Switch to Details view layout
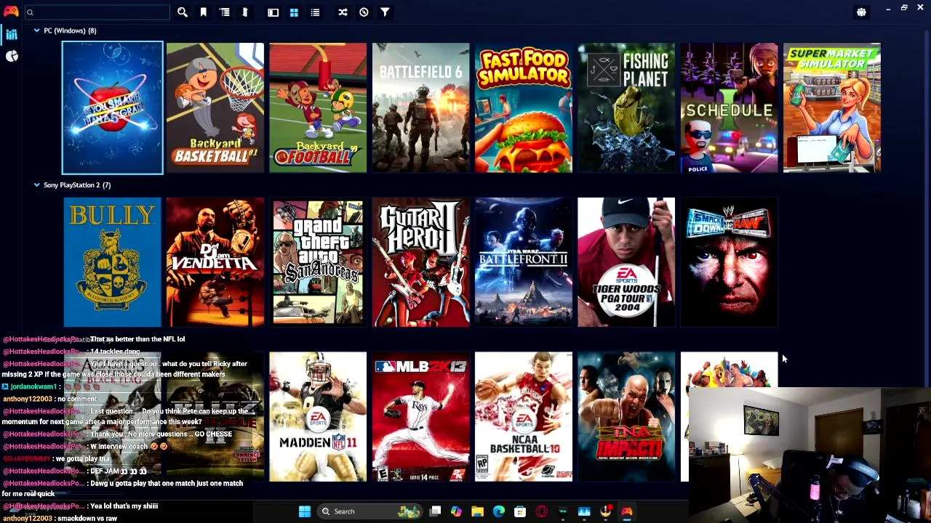Screen dimensions: 931x523 click(x=273, y=12)
